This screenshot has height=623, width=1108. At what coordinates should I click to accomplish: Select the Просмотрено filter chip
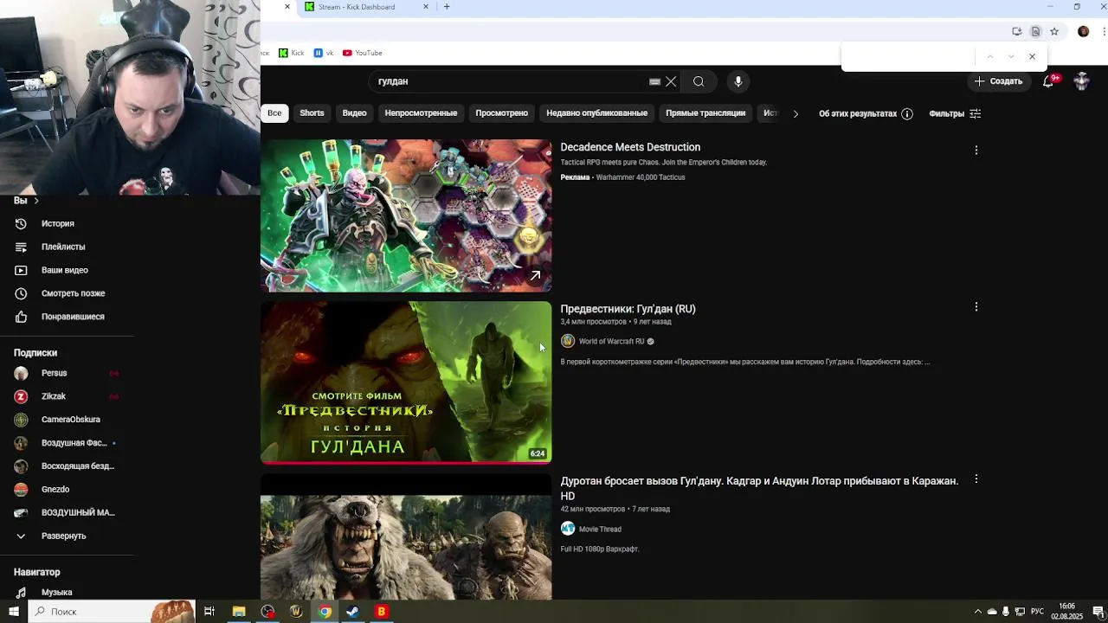pos(501,113)
